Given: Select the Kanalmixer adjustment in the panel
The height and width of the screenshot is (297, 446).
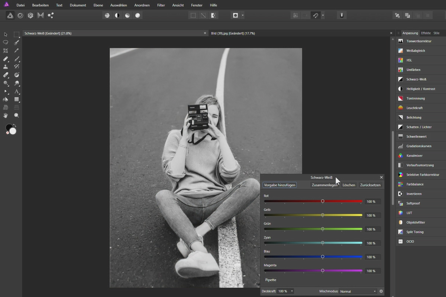Looking at the screenshot, I should [x=414, y=155].
